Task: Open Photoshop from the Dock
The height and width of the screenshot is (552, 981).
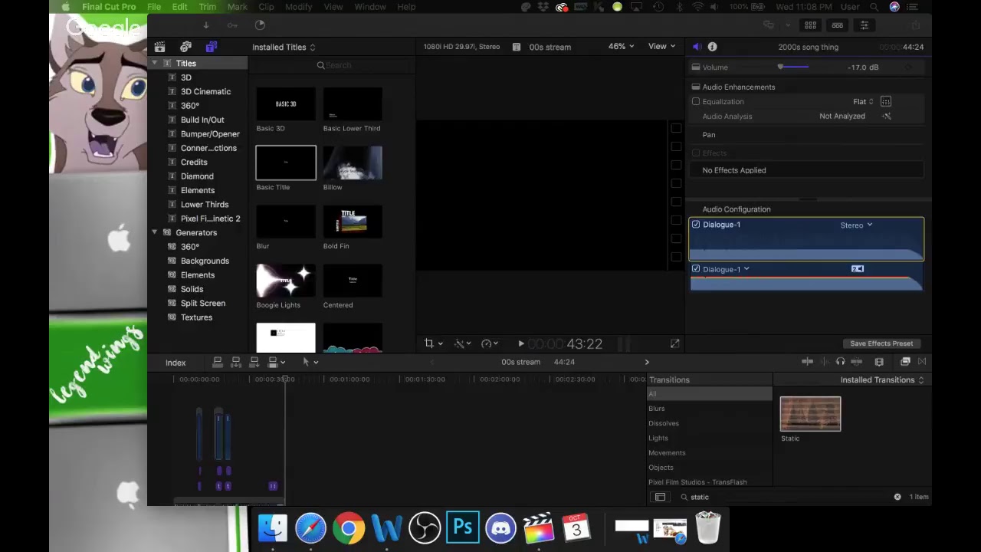Action: tap(462, 527)
